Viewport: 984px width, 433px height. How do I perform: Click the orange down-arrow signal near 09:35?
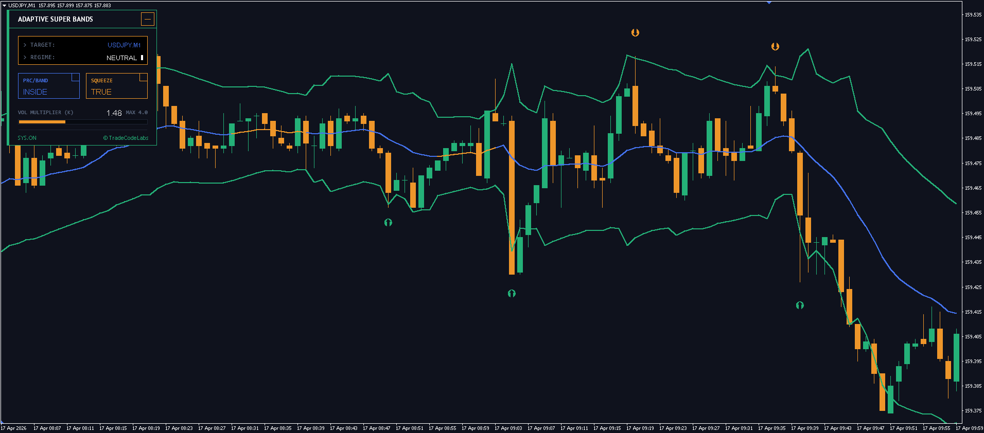click(775, 47)
